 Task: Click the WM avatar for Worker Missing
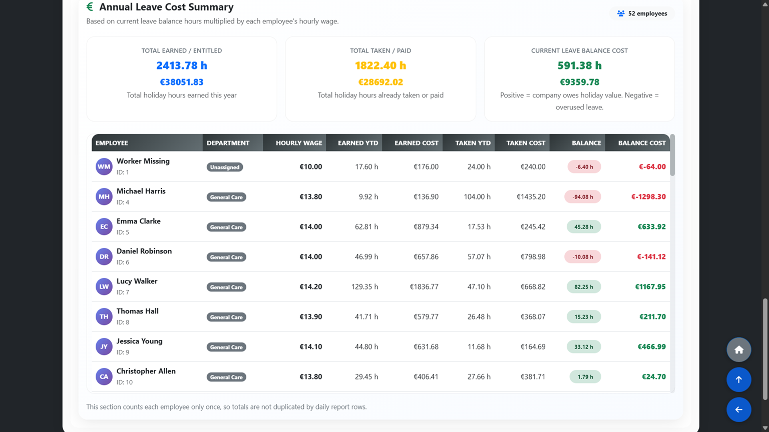[x=104, y=166]
